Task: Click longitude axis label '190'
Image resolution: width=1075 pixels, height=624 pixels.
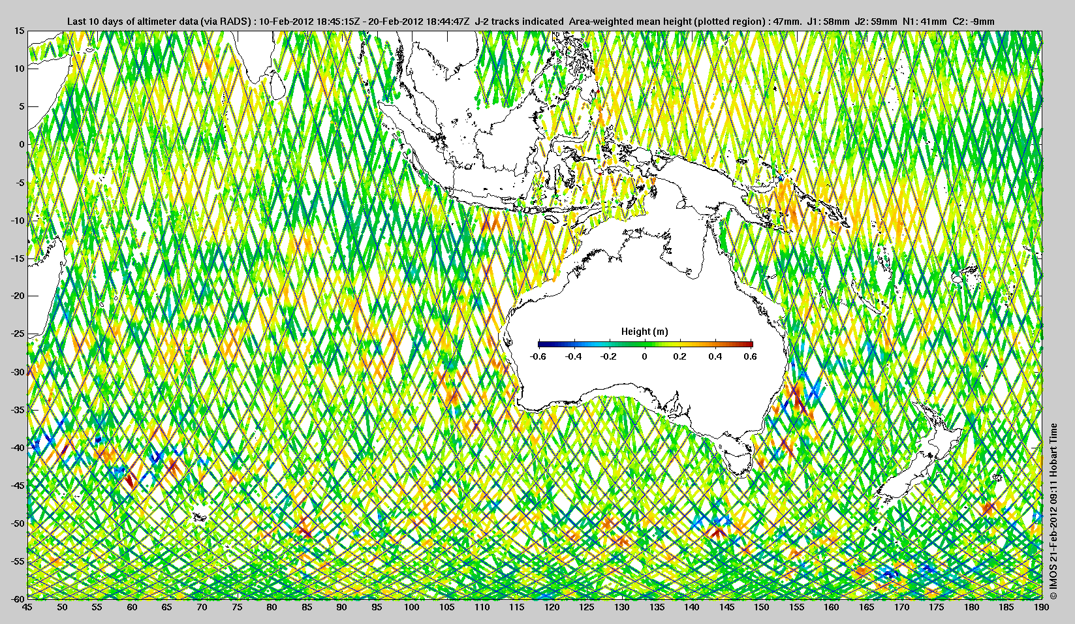Action: [x=1042, y=607]
